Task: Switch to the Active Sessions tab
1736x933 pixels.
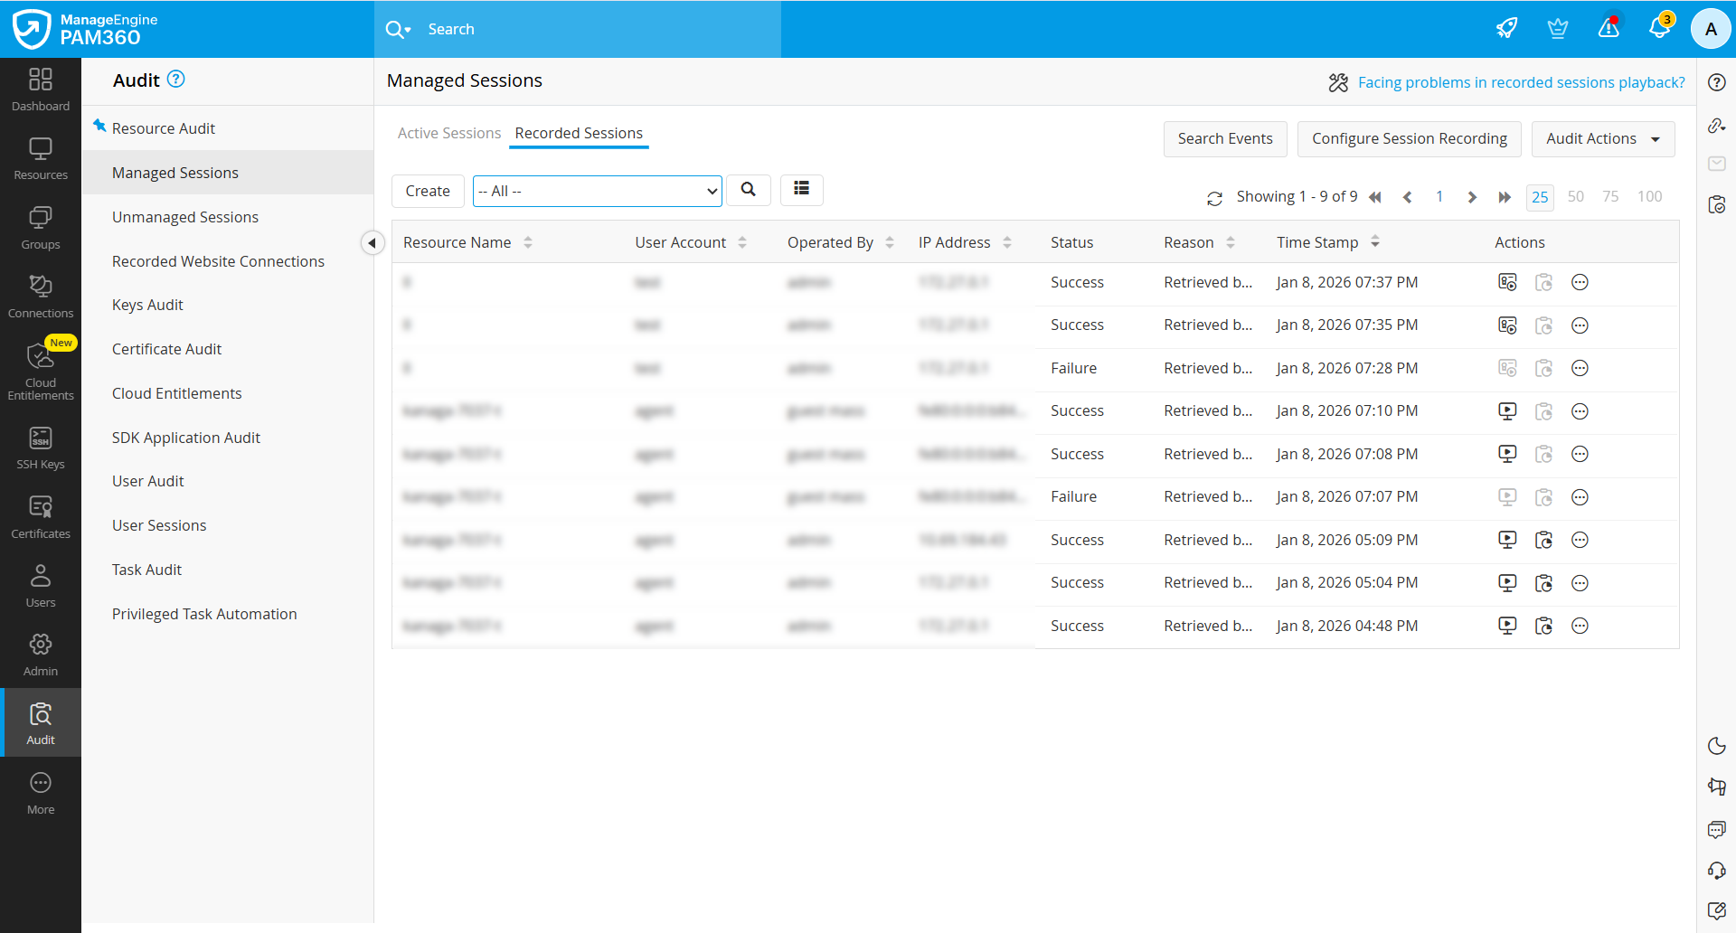Action: (448, 134)
